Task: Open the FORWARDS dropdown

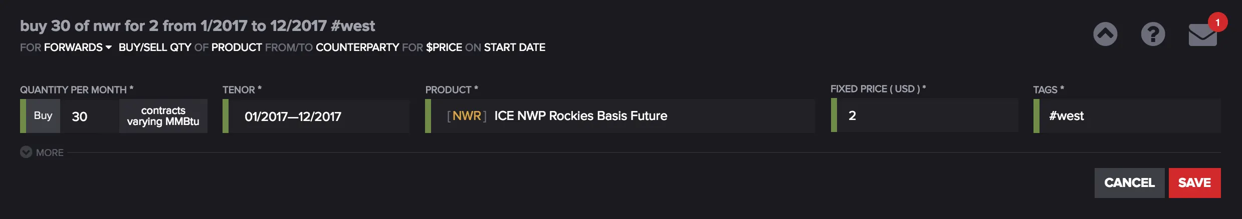Action: click(78, 47)
